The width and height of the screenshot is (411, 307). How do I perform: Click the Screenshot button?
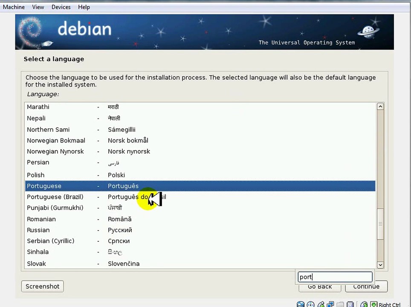pos(43,286)
